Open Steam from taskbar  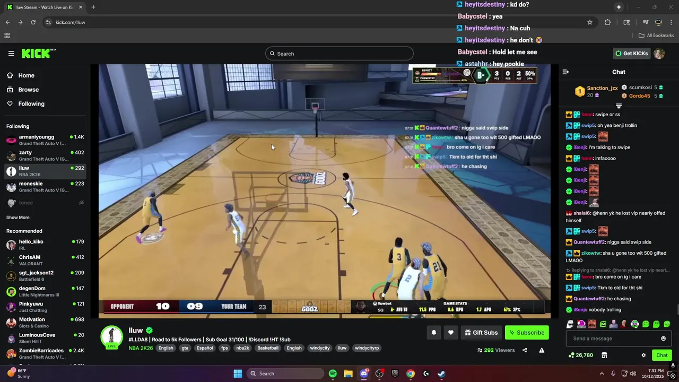(441, 374)
